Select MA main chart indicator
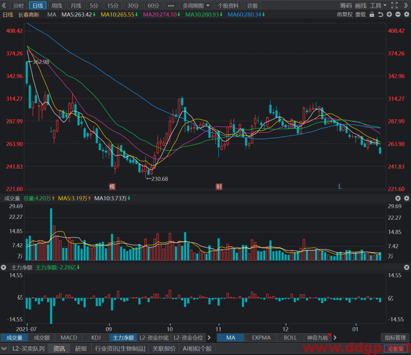 click(x=231, y=338)
